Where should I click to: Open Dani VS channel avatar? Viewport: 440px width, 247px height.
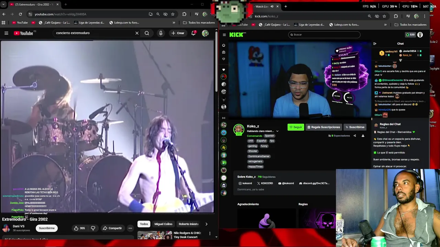pos(6,228)
